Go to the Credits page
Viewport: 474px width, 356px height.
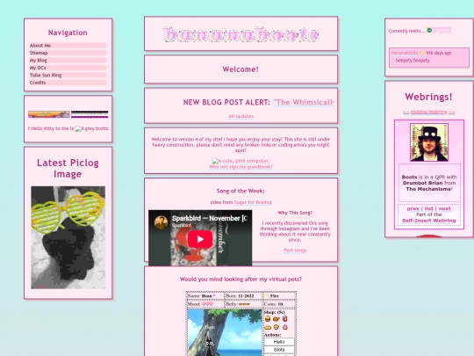(68, 83)
